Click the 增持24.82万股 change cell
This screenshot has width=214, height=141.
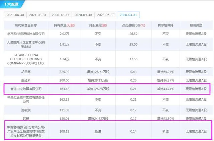(98, 119)
